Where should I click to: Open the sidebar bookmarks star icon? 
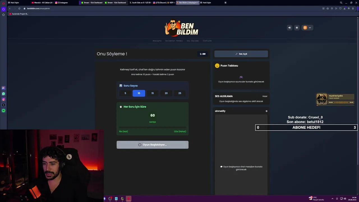pos(3,15)
